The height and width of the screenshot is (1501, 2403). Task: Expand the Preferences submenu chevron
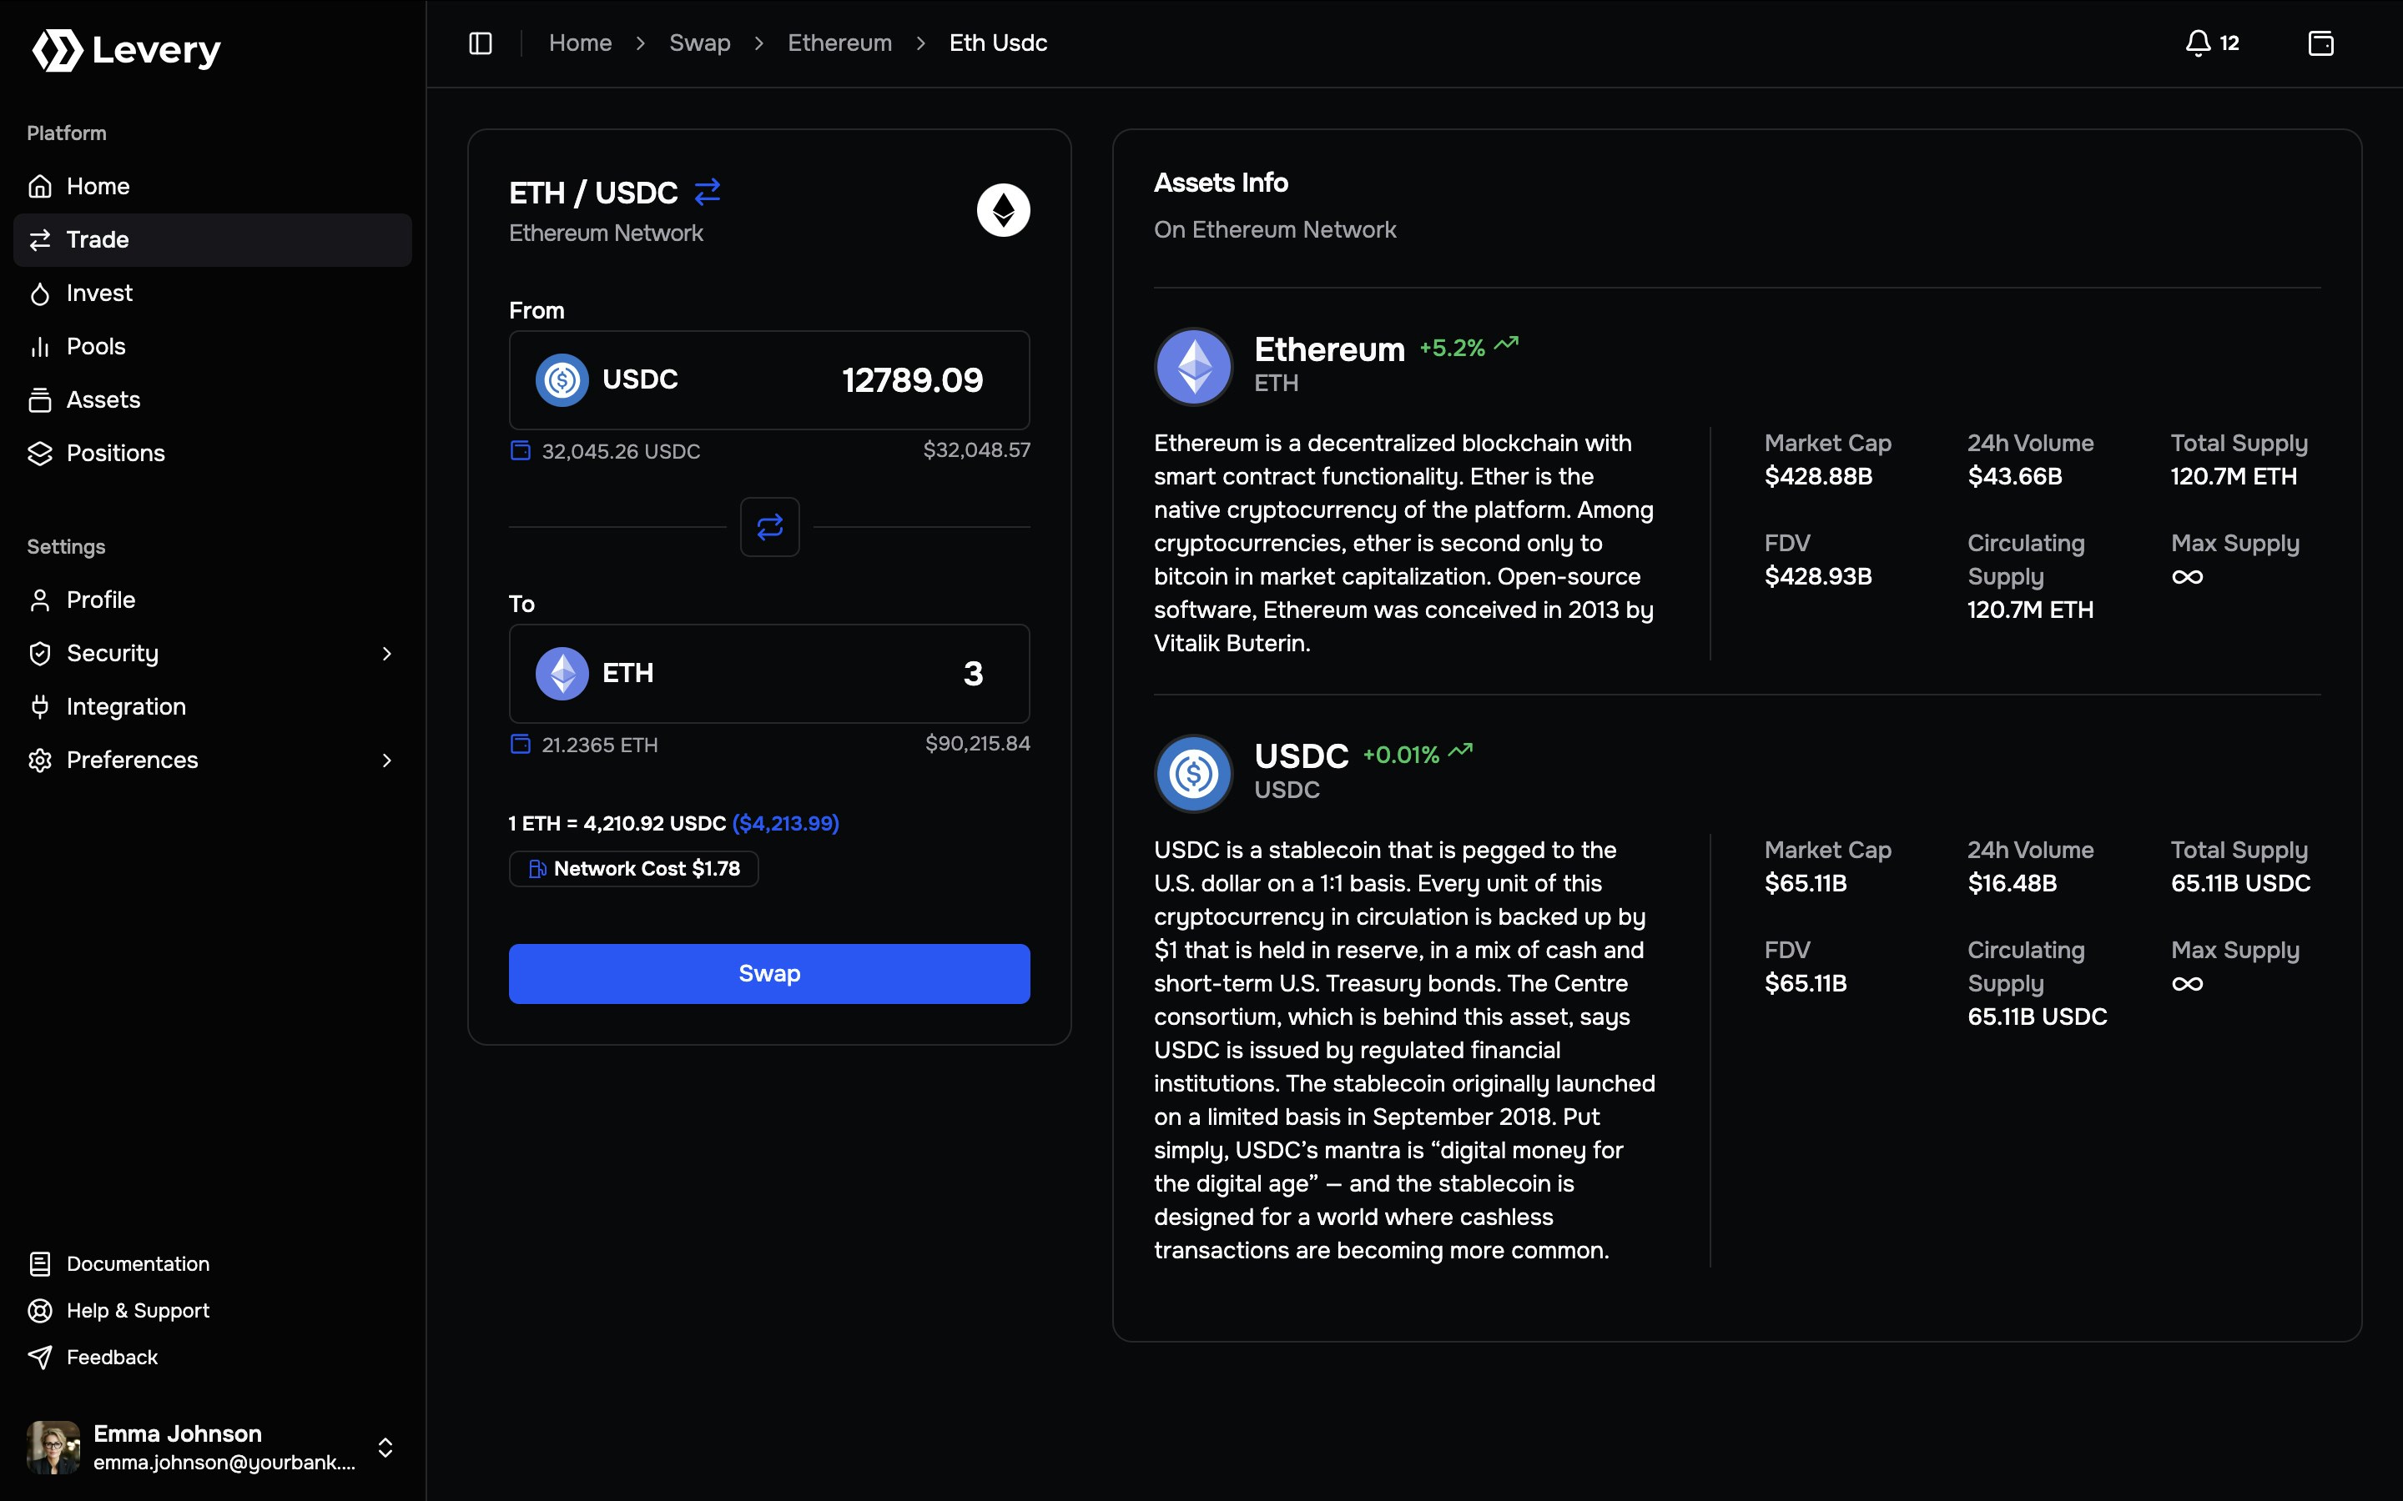(386, 760)
